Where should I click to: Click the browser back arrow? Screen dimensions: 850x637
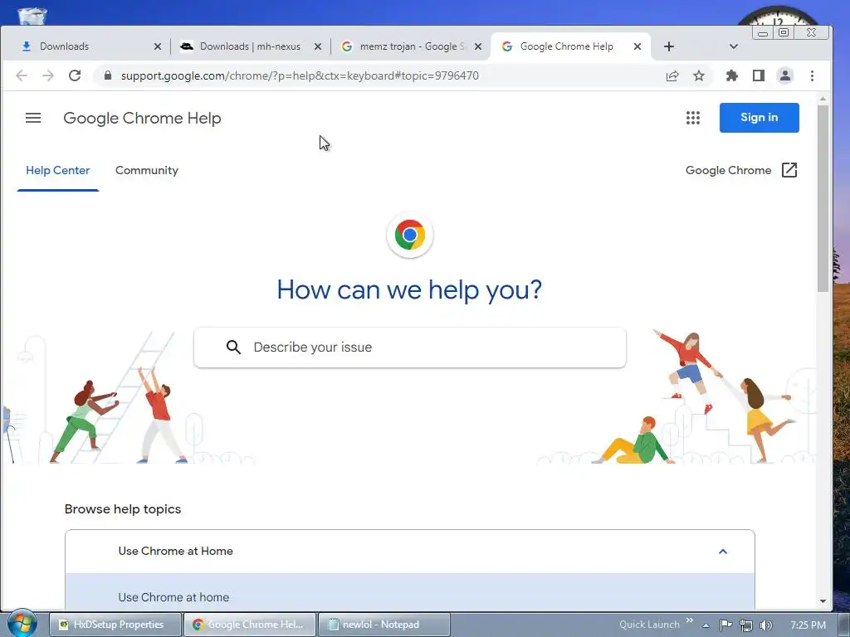pos(22,75)
